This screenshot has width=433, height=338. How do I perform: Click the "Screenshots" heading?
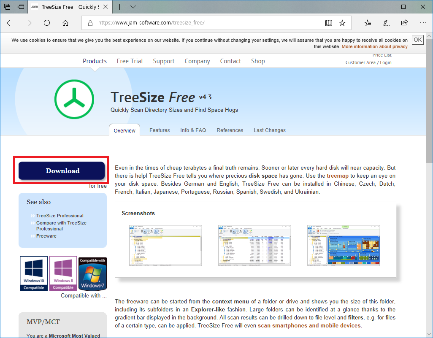click(x=138, y=213)
